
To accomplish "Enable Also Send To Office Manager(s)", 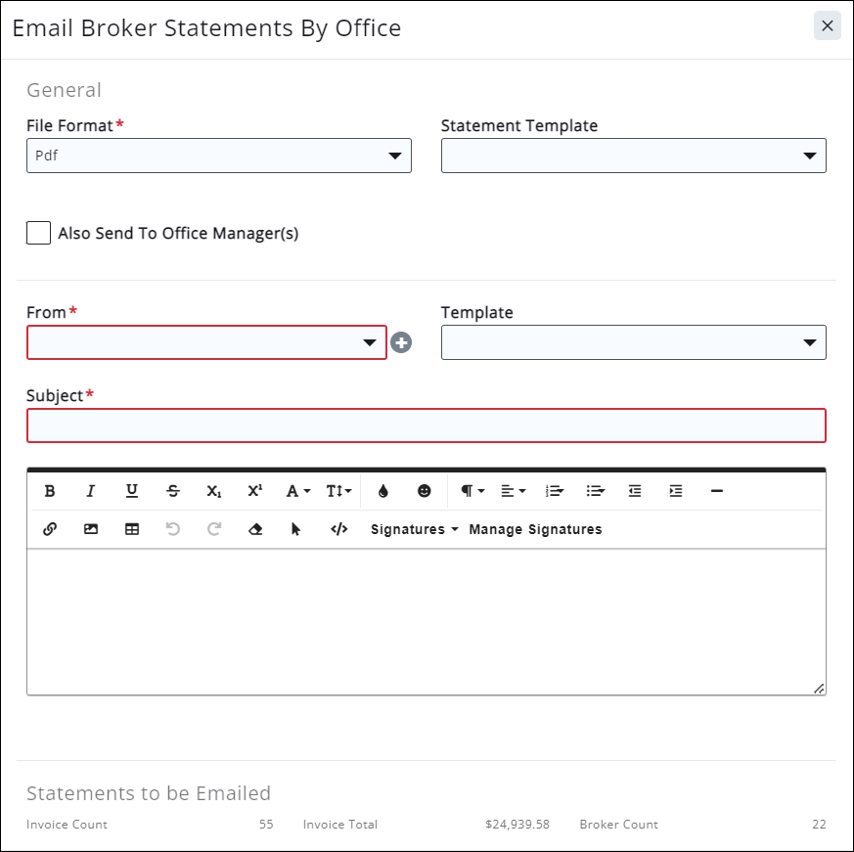I will (x=39, y=233).
